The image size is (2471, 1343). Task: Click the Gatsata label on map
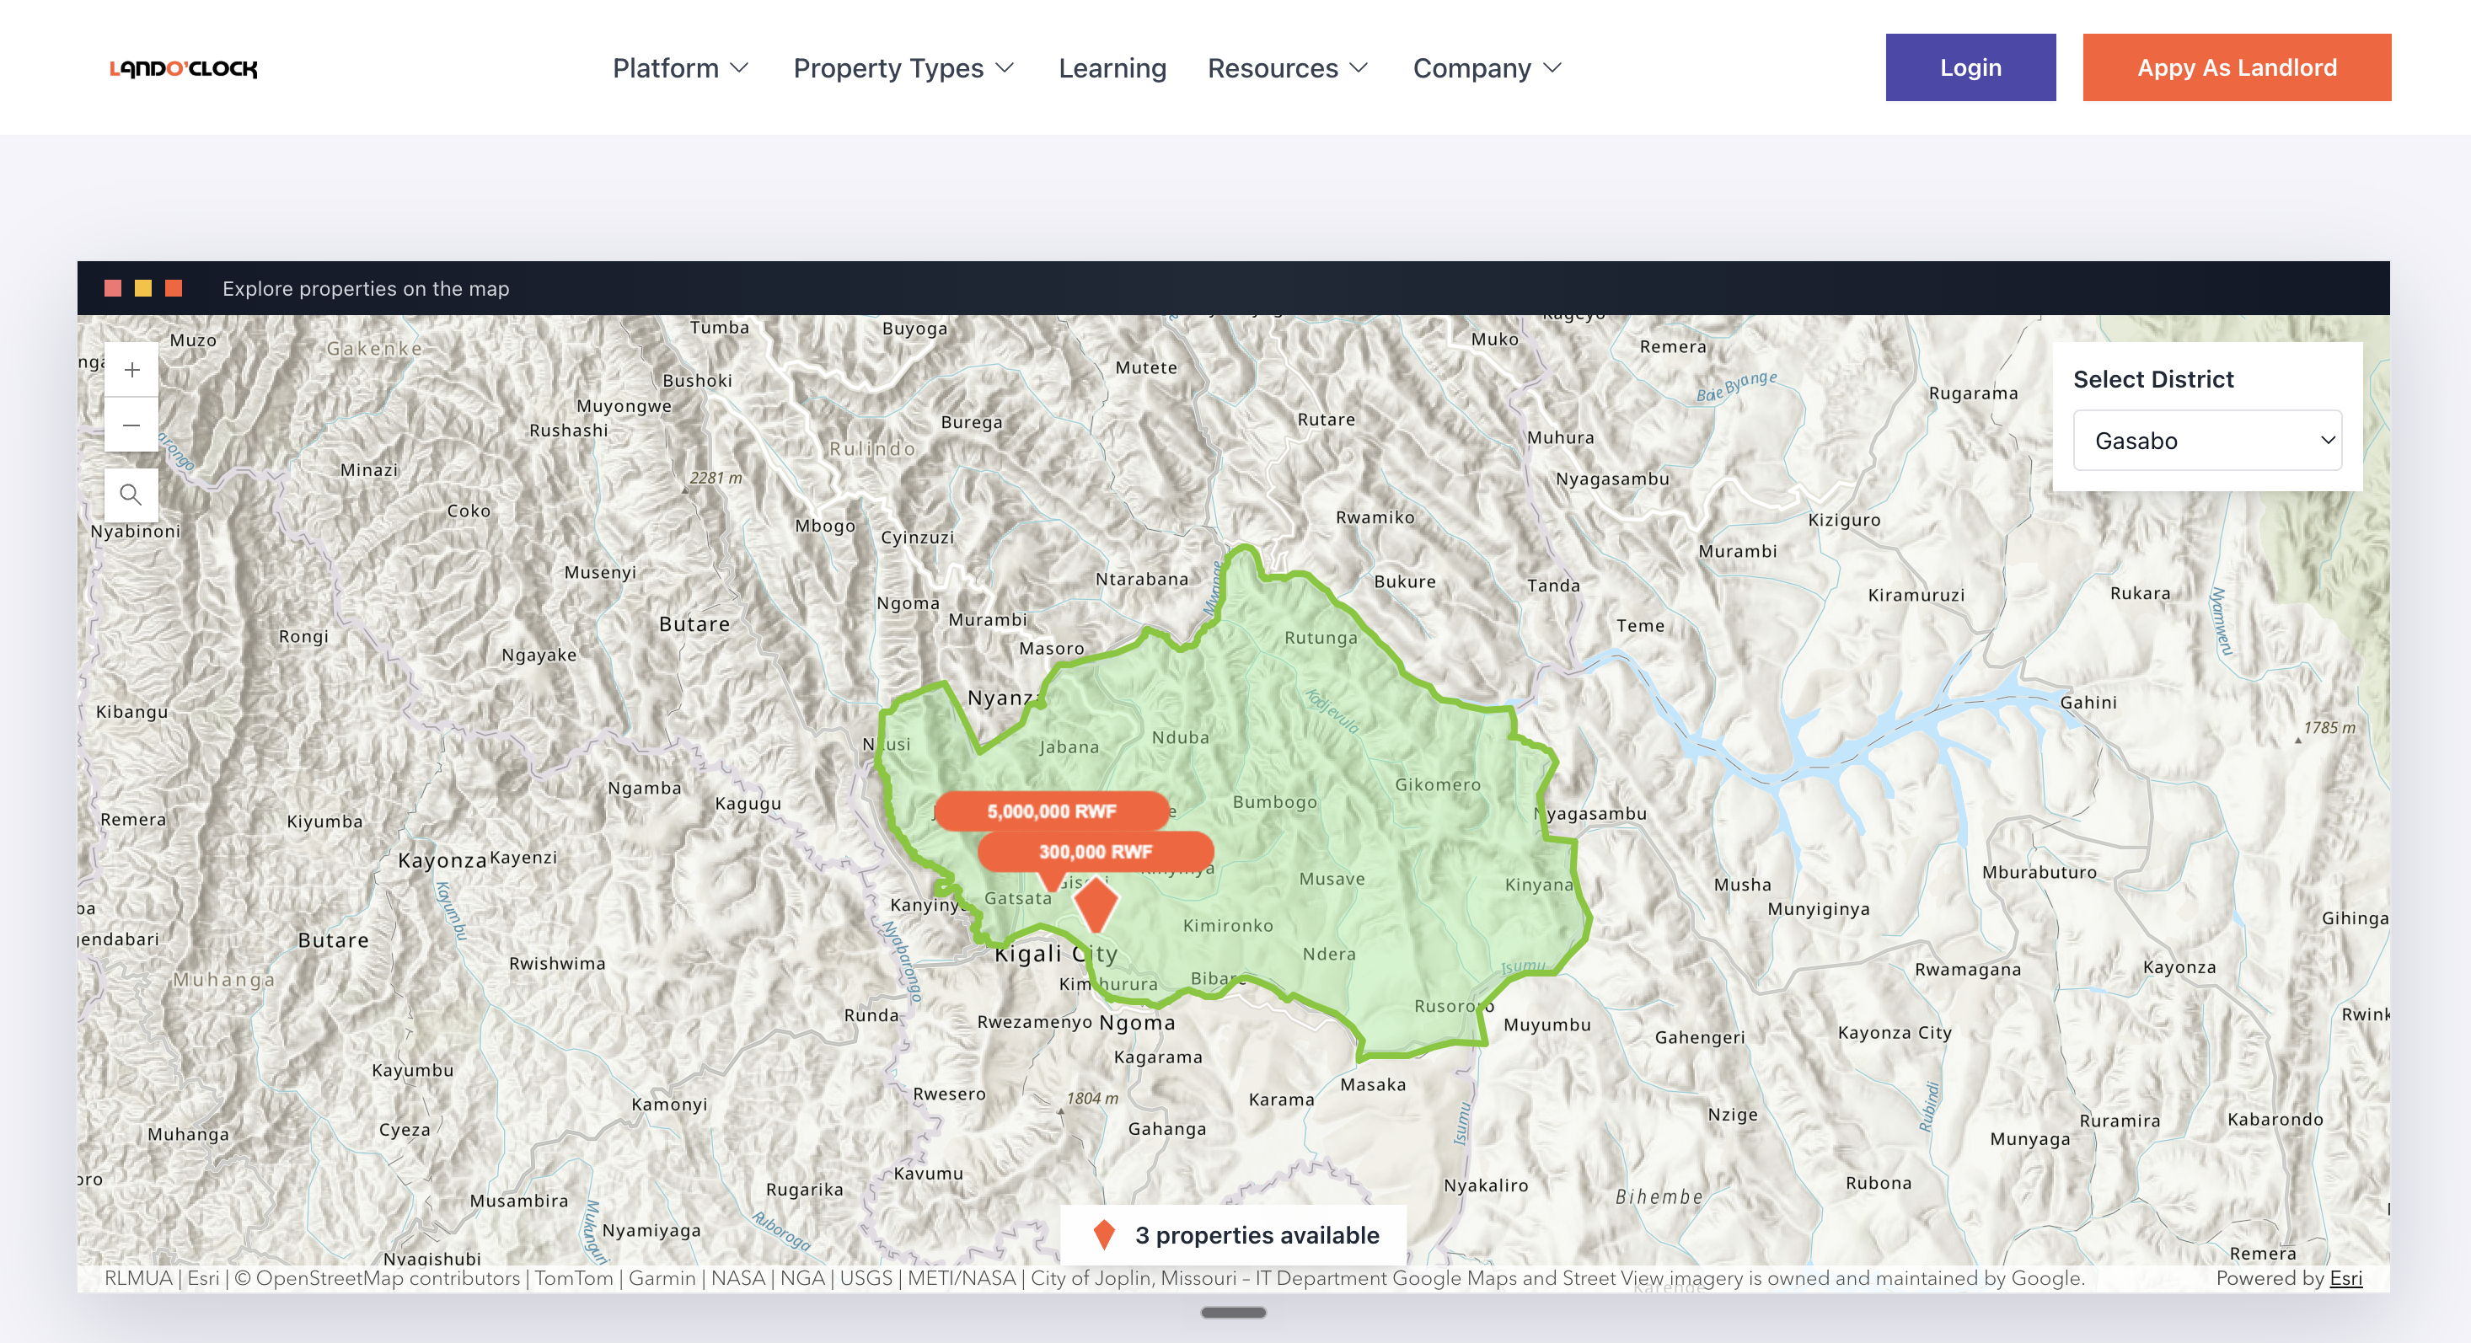click(1018, 898)
